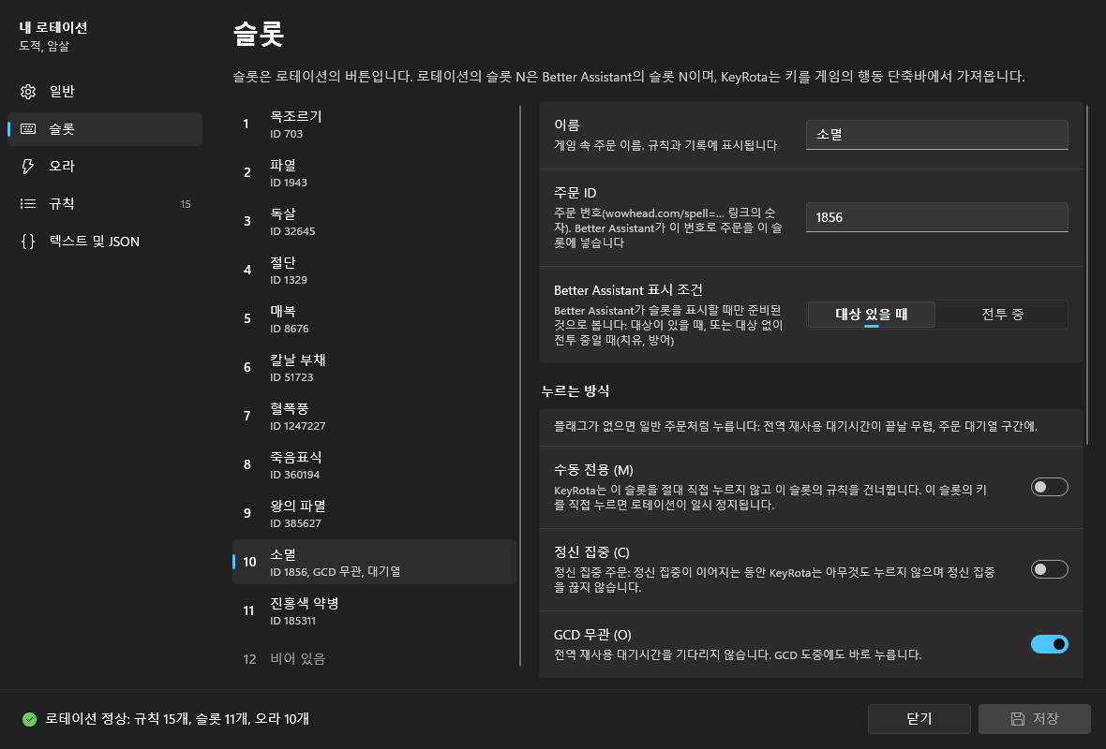Select the 전투 중 option
The width and height of the screenshot is (1106, 749).
pos(1002,315)
